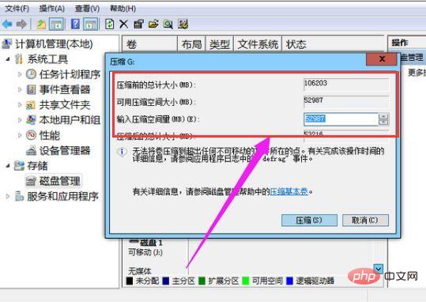Select 计算机管理(本地) root label
Image resolution: width=426 pixels, height=302 pixels.
tap(54, 43)
